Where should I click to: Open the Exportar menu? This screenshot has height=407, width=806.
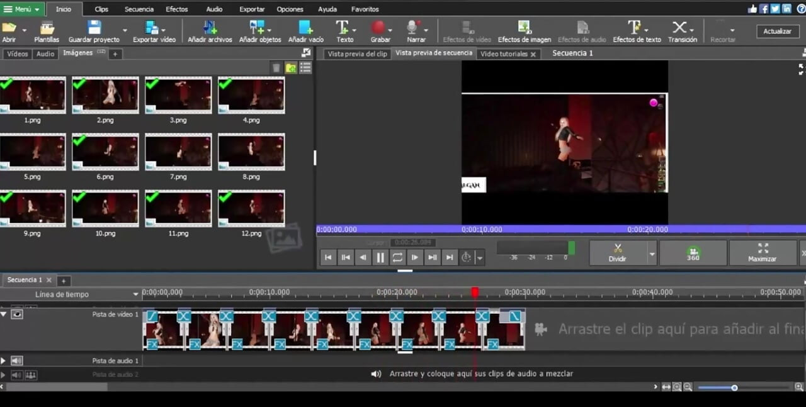[252, 9]
